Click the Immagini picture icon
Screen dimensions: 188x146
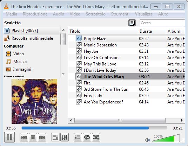(x=8, y=69)
